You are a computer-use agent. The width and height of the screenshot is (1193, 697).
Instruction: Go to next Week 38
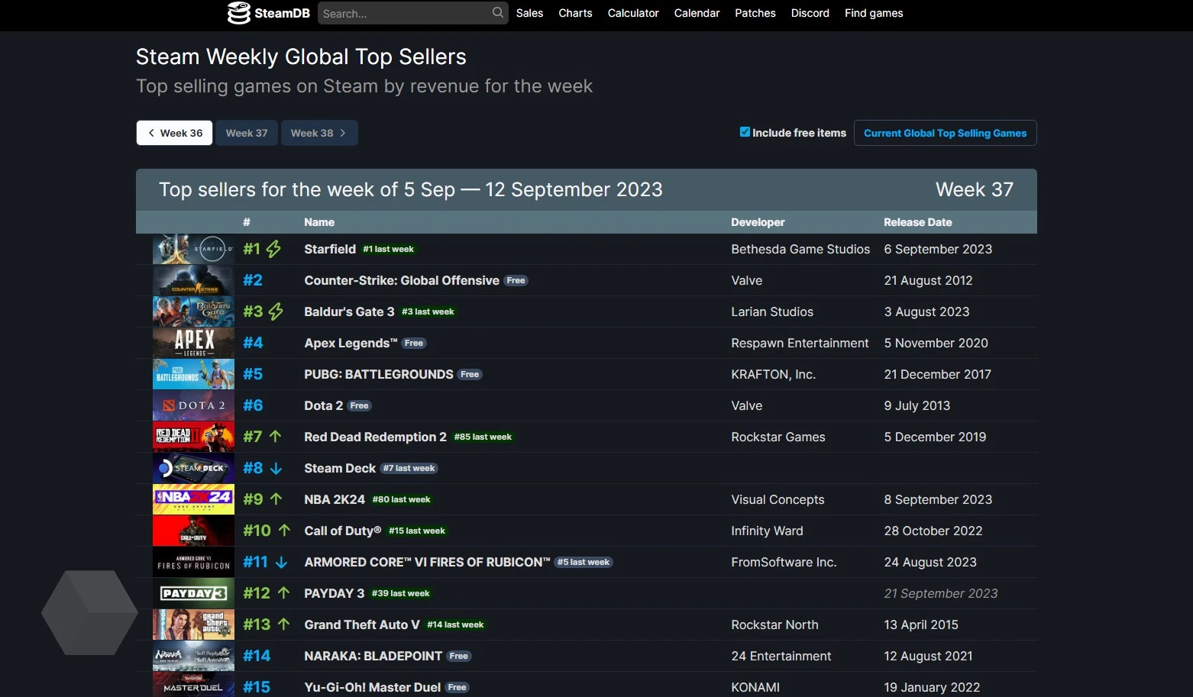pyautogui.click(x=319, y=133)
